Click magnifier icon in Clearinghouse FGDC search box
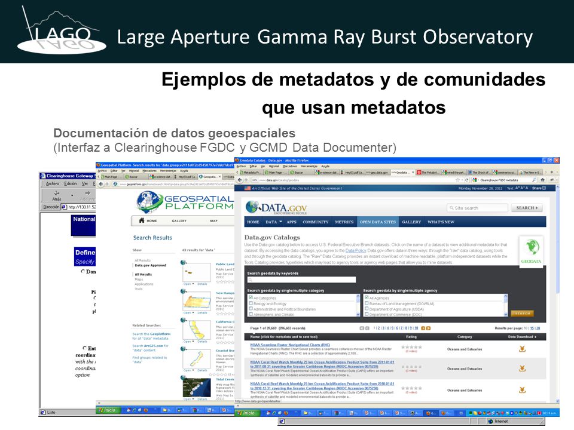The image size is (574, 430). tap(534, 180)
